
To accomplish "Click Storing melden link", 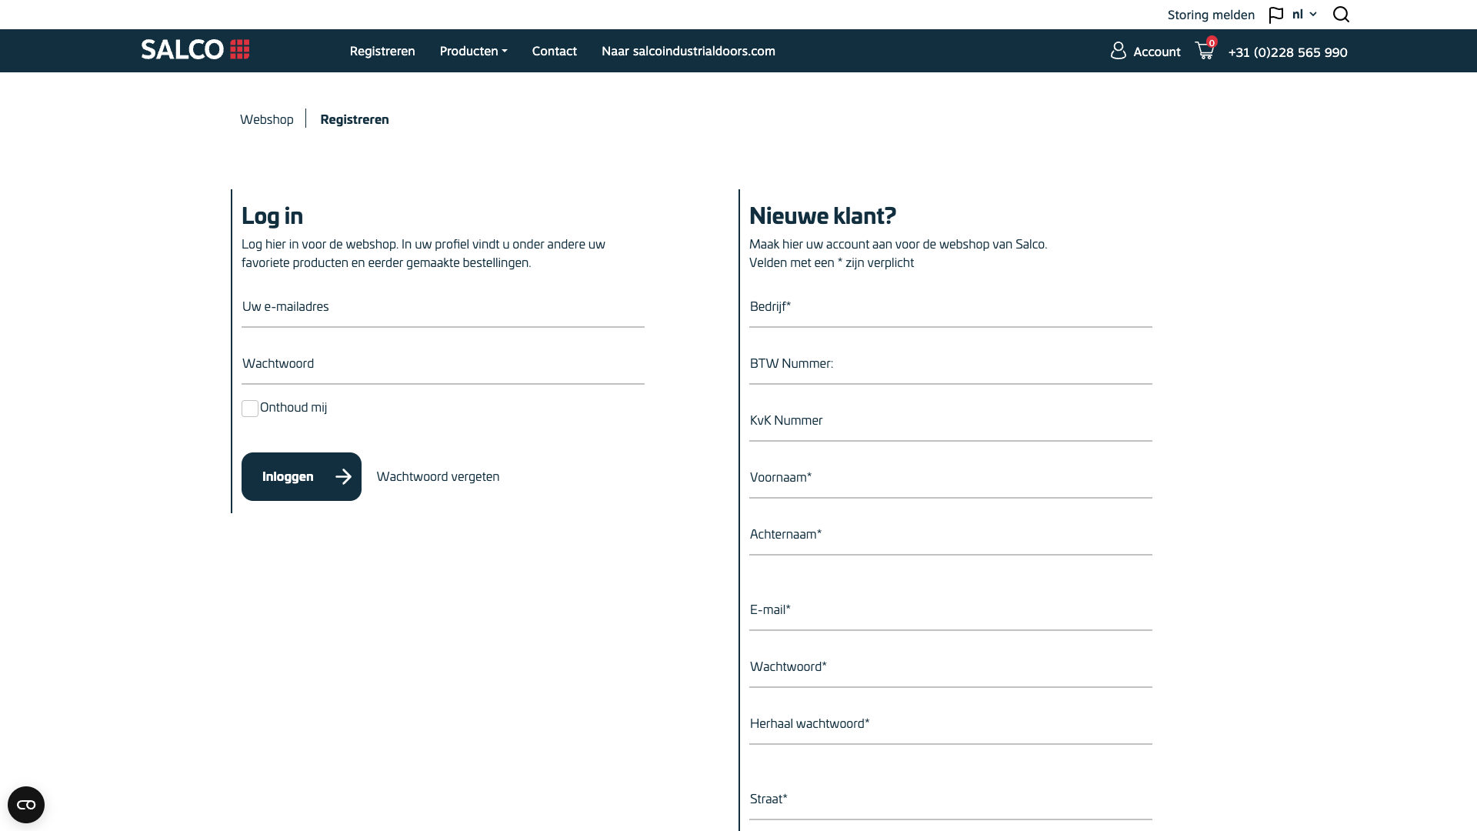I will pos(1211,15).
